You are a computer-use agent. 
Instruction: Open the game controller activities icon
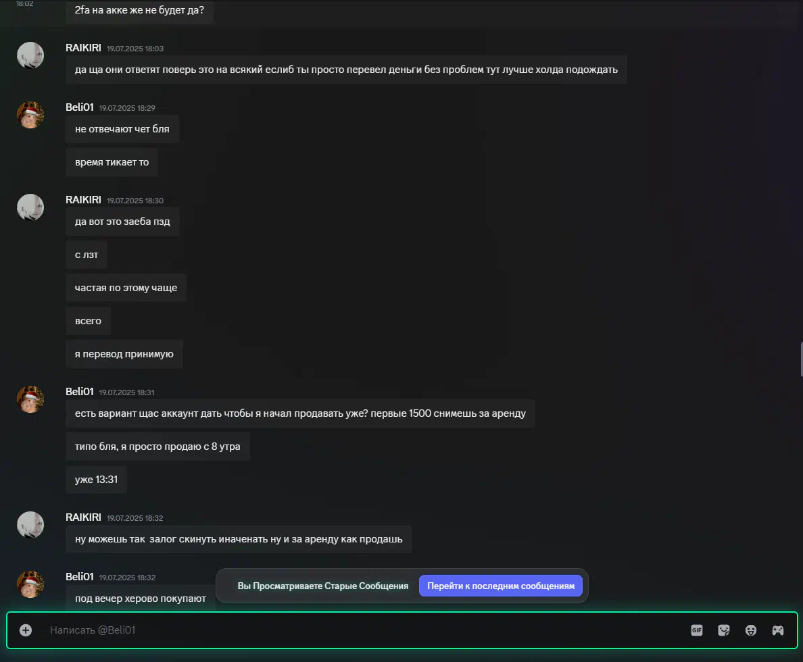coord(777,630)
